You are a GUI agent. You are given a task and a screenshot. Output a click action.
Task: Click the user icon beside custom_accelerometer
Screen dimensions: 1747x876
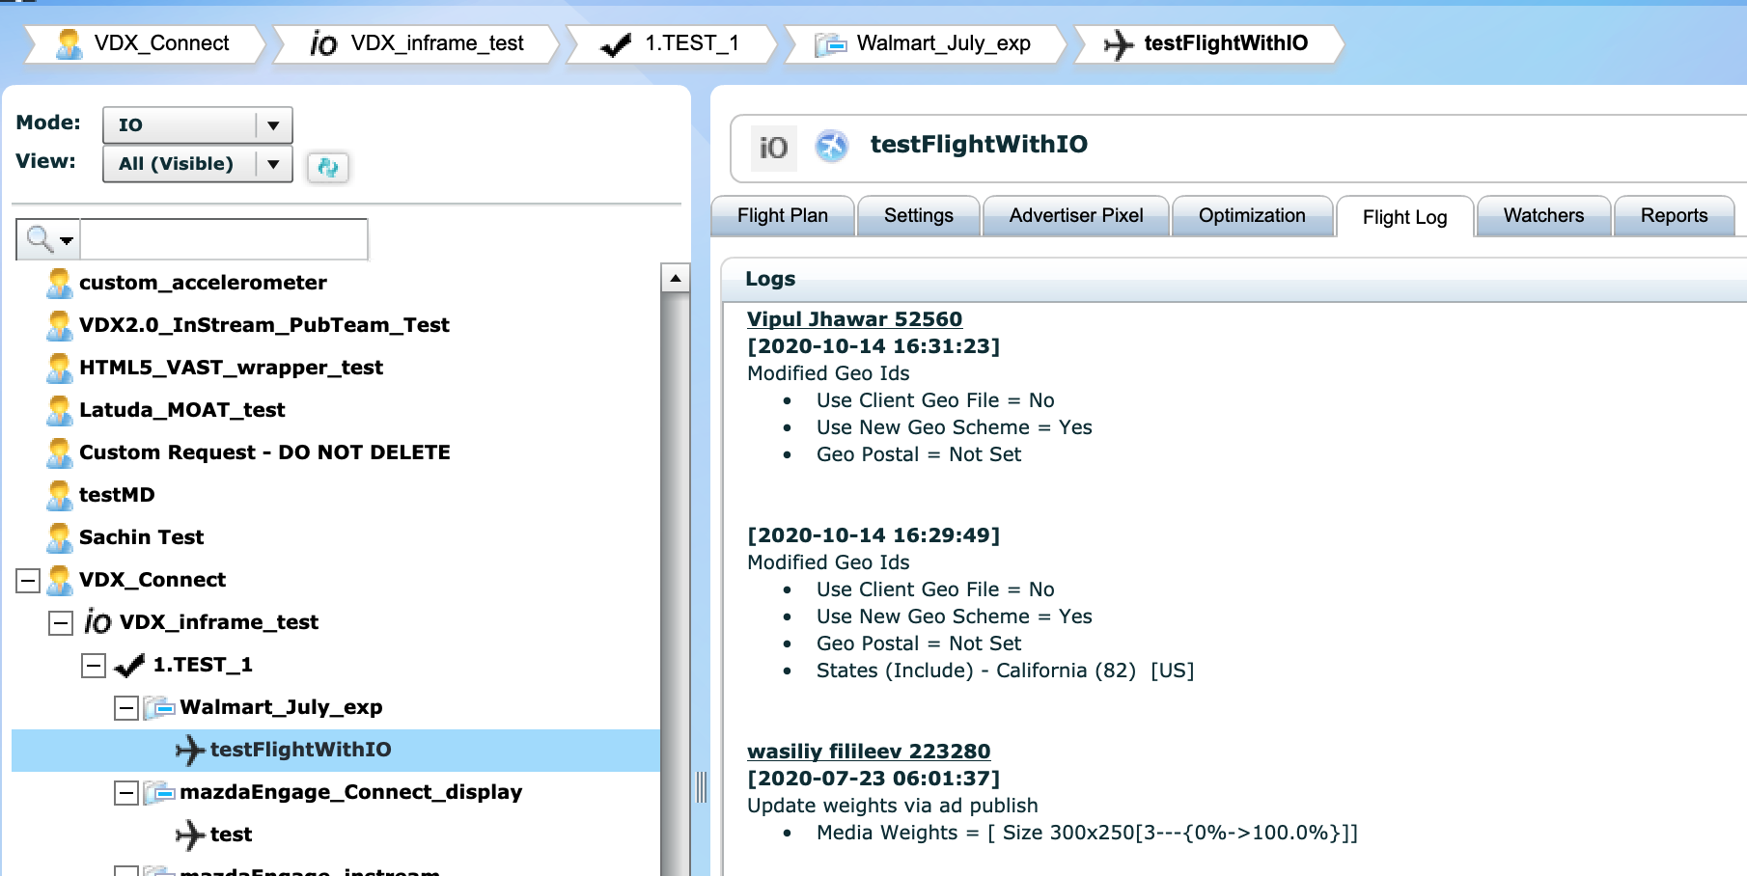59,283
